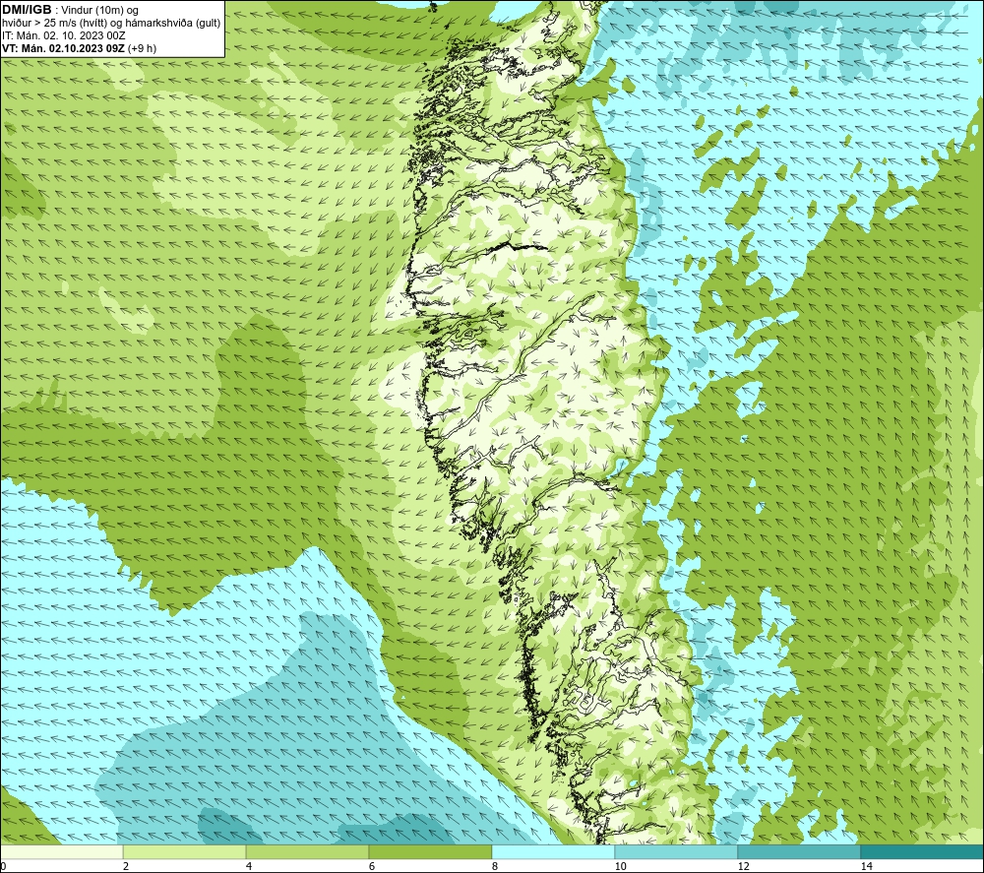Click the '10' label on the color scale
This screenshot has height=873, width=984.
[620, 866]
